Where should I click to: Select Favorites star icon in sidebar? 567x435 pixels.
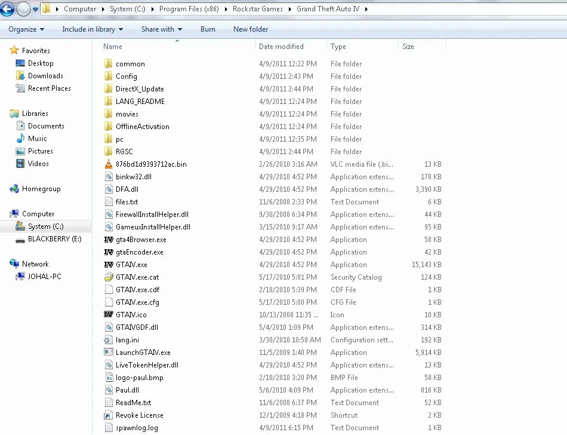point(14,50)
